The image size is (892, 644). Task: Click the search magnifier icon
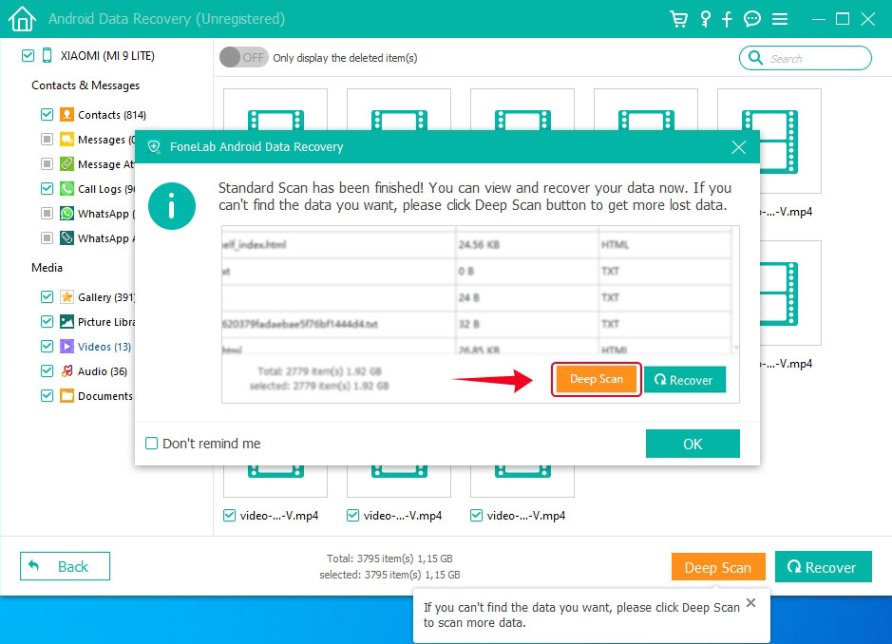pyautogui.click(x=755, y=57)
